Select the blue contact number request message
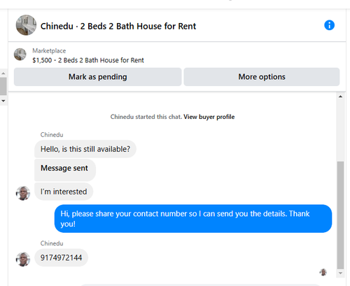 point(193,219)
